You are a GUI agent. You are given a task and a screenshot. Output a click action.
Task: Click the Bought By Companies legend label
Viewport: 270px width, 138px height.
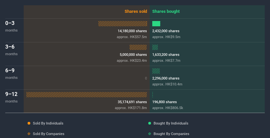171,134
